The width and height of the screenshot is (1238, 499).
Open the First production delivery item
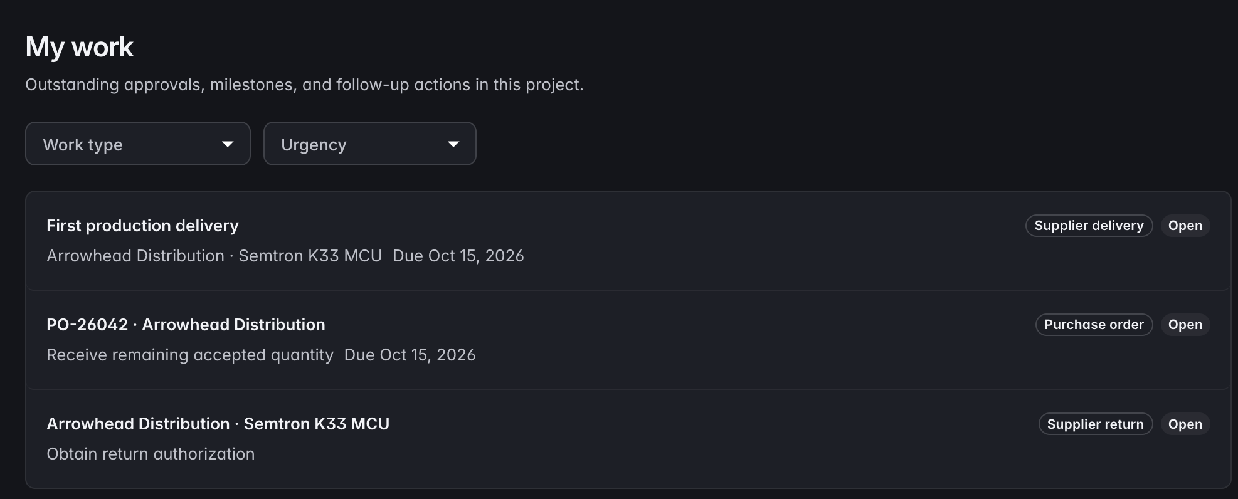[628, 241]
